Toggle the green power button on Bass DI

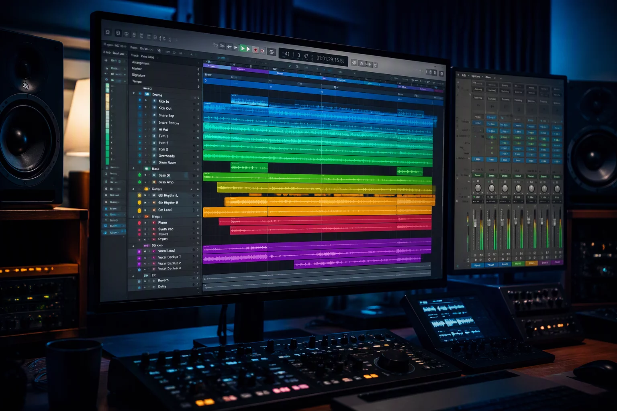tap(140, 175)
